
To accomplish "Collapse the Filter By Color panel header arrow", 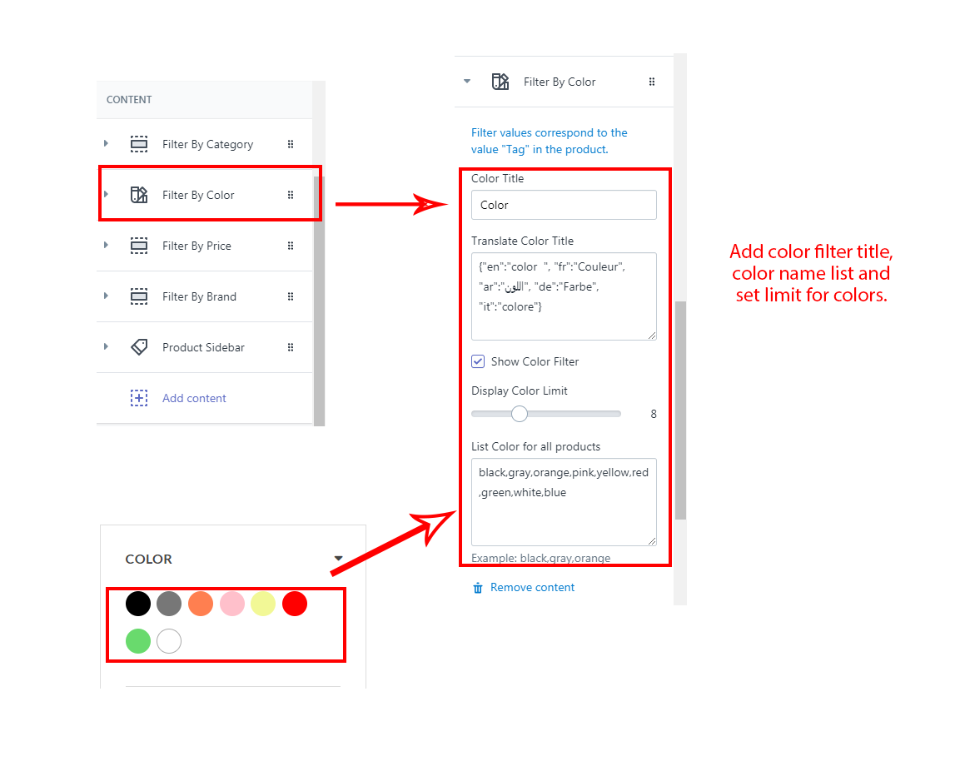I will (x=467, y=82).
